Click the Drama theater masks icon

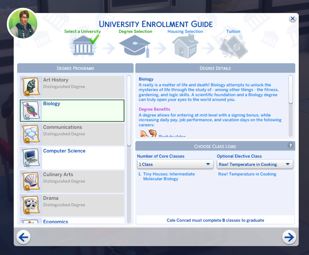pyautogui.click(x=31, y=205)
